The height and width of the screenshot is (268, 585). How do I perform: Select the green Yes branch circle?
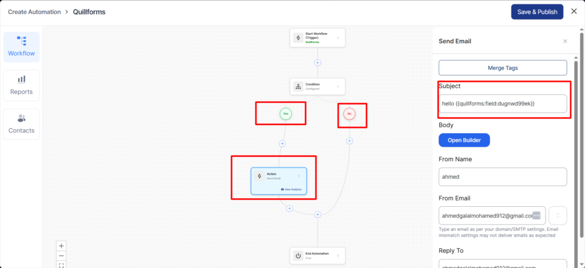(286, 114)
